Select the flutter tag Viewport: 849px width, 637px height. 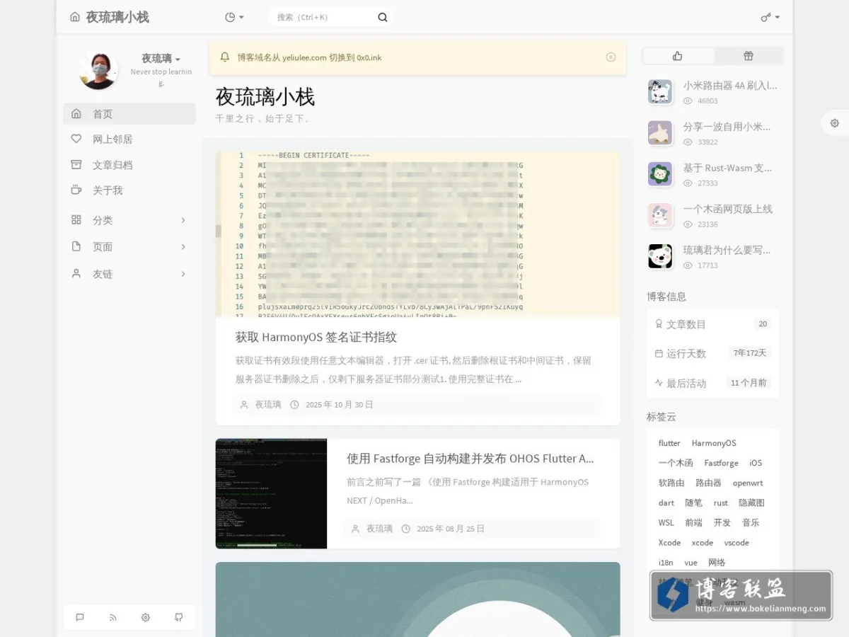(669, 443)
